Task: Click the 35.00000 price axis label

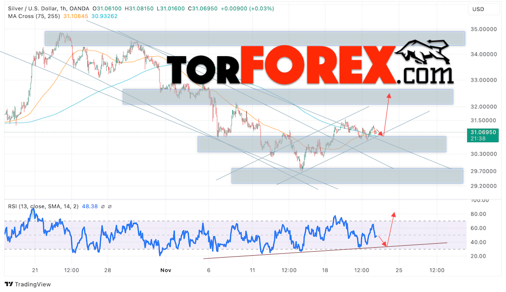Action: (x=484, y=29)
